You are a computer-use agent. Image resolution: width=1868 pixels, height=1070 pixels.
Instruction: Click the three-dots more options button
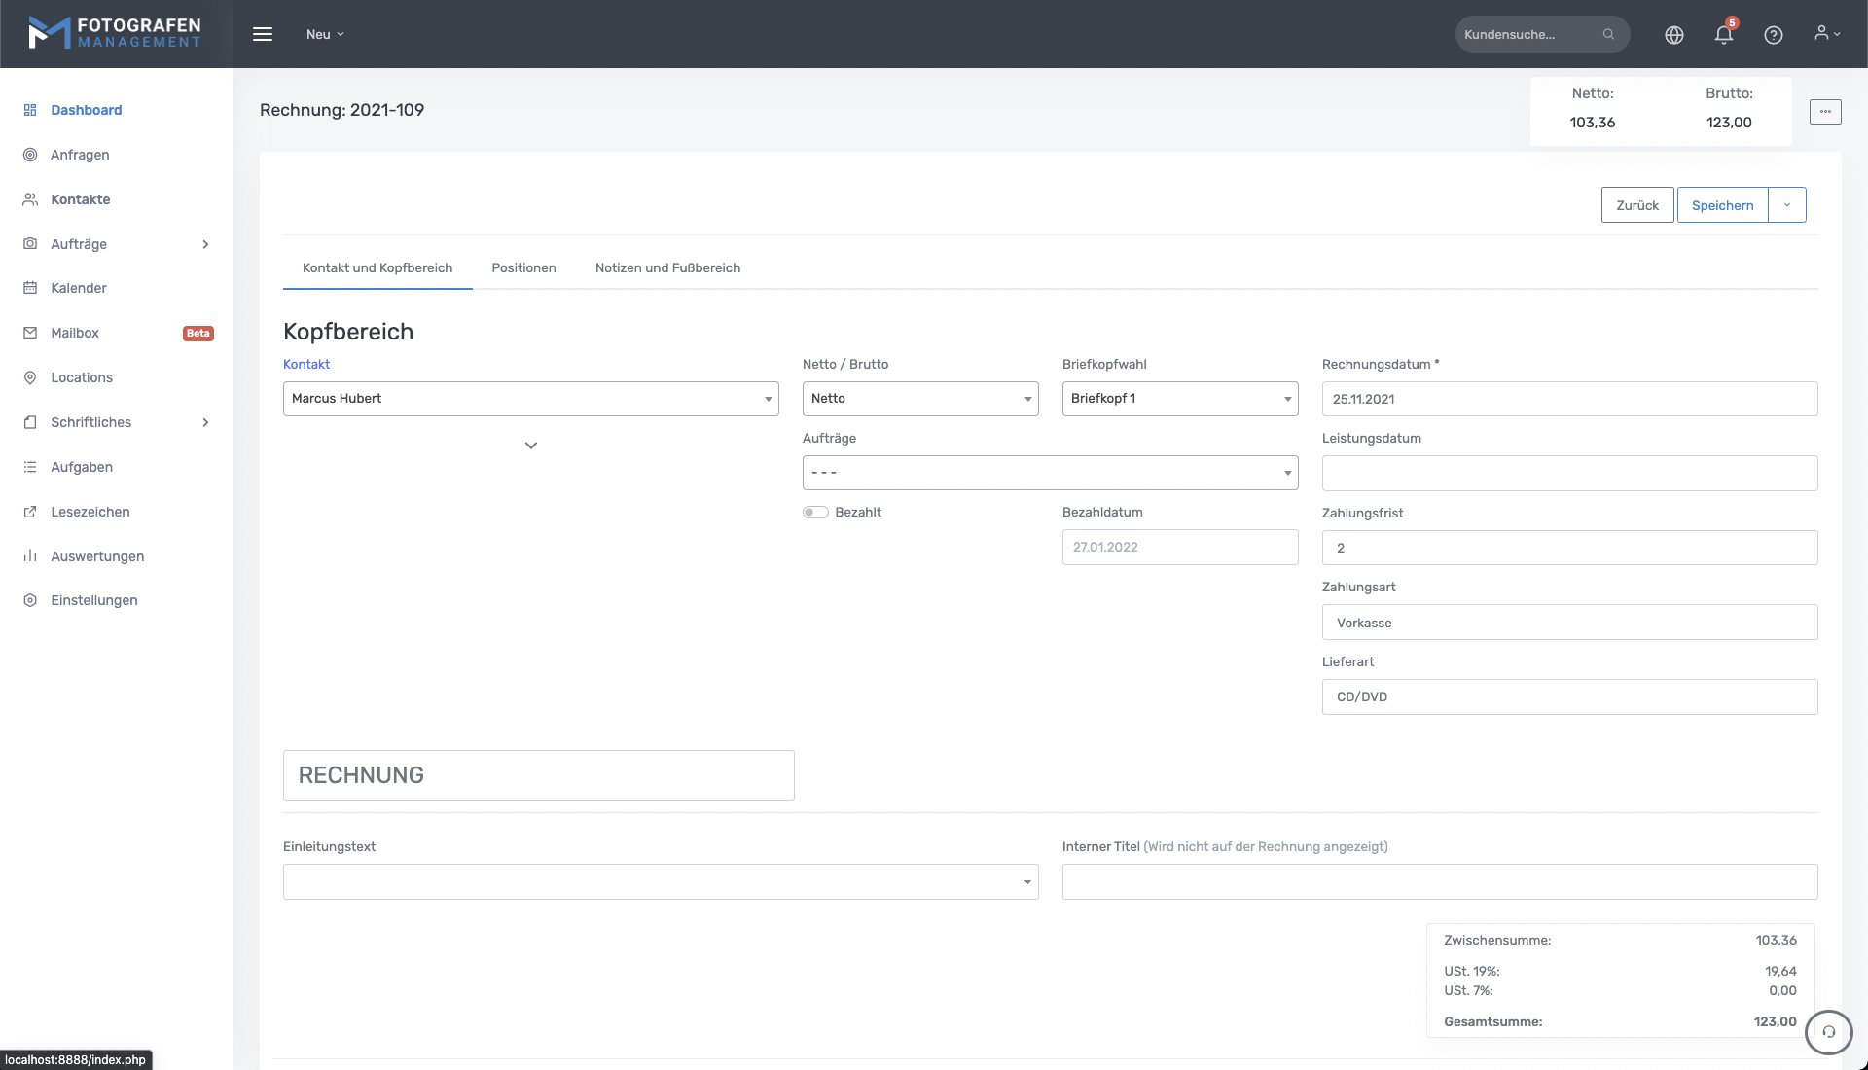click(x=1825, y=112)
